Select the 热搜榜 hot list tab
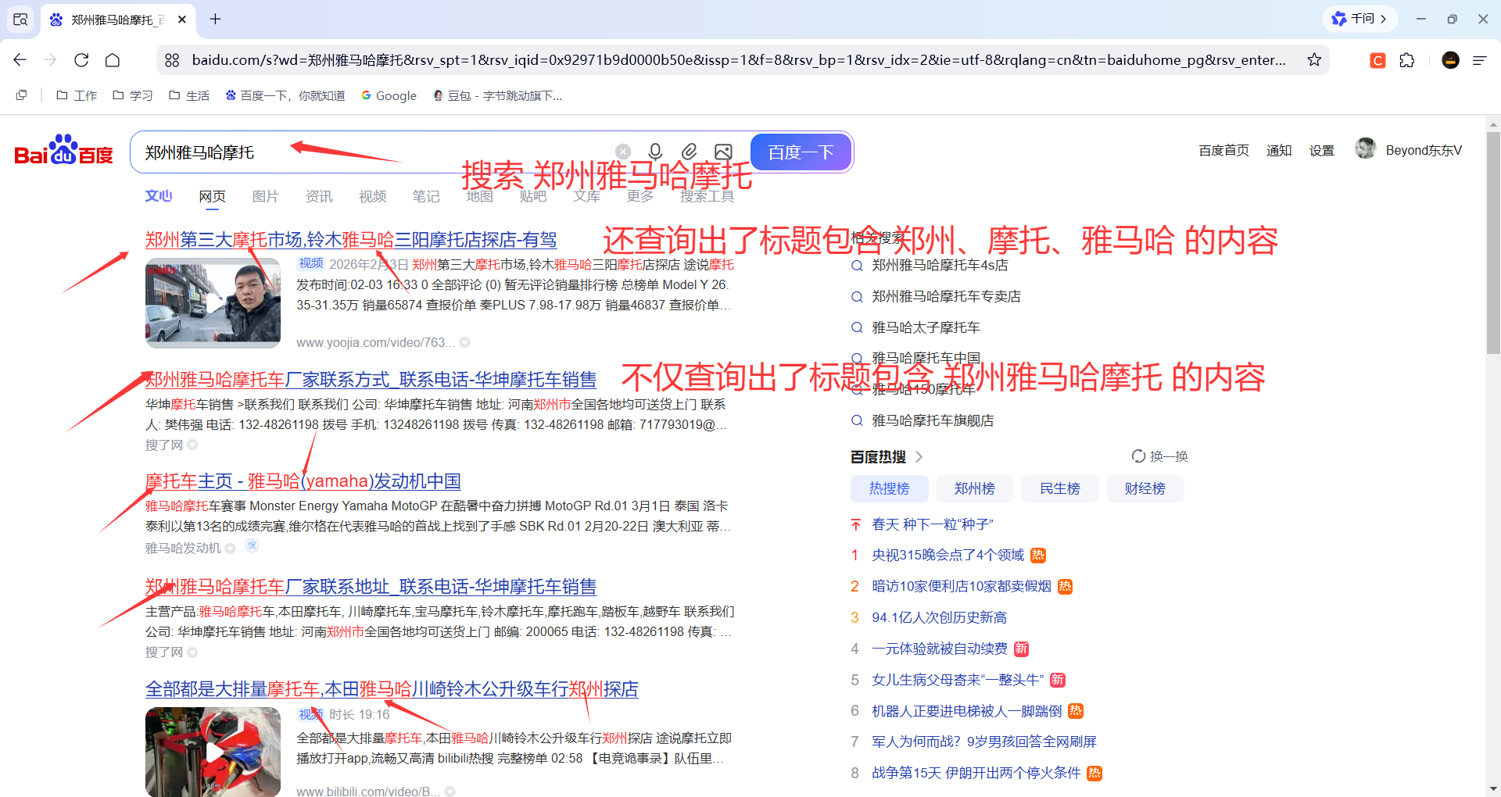1501x797 pixels. click(x=890, y=488)
